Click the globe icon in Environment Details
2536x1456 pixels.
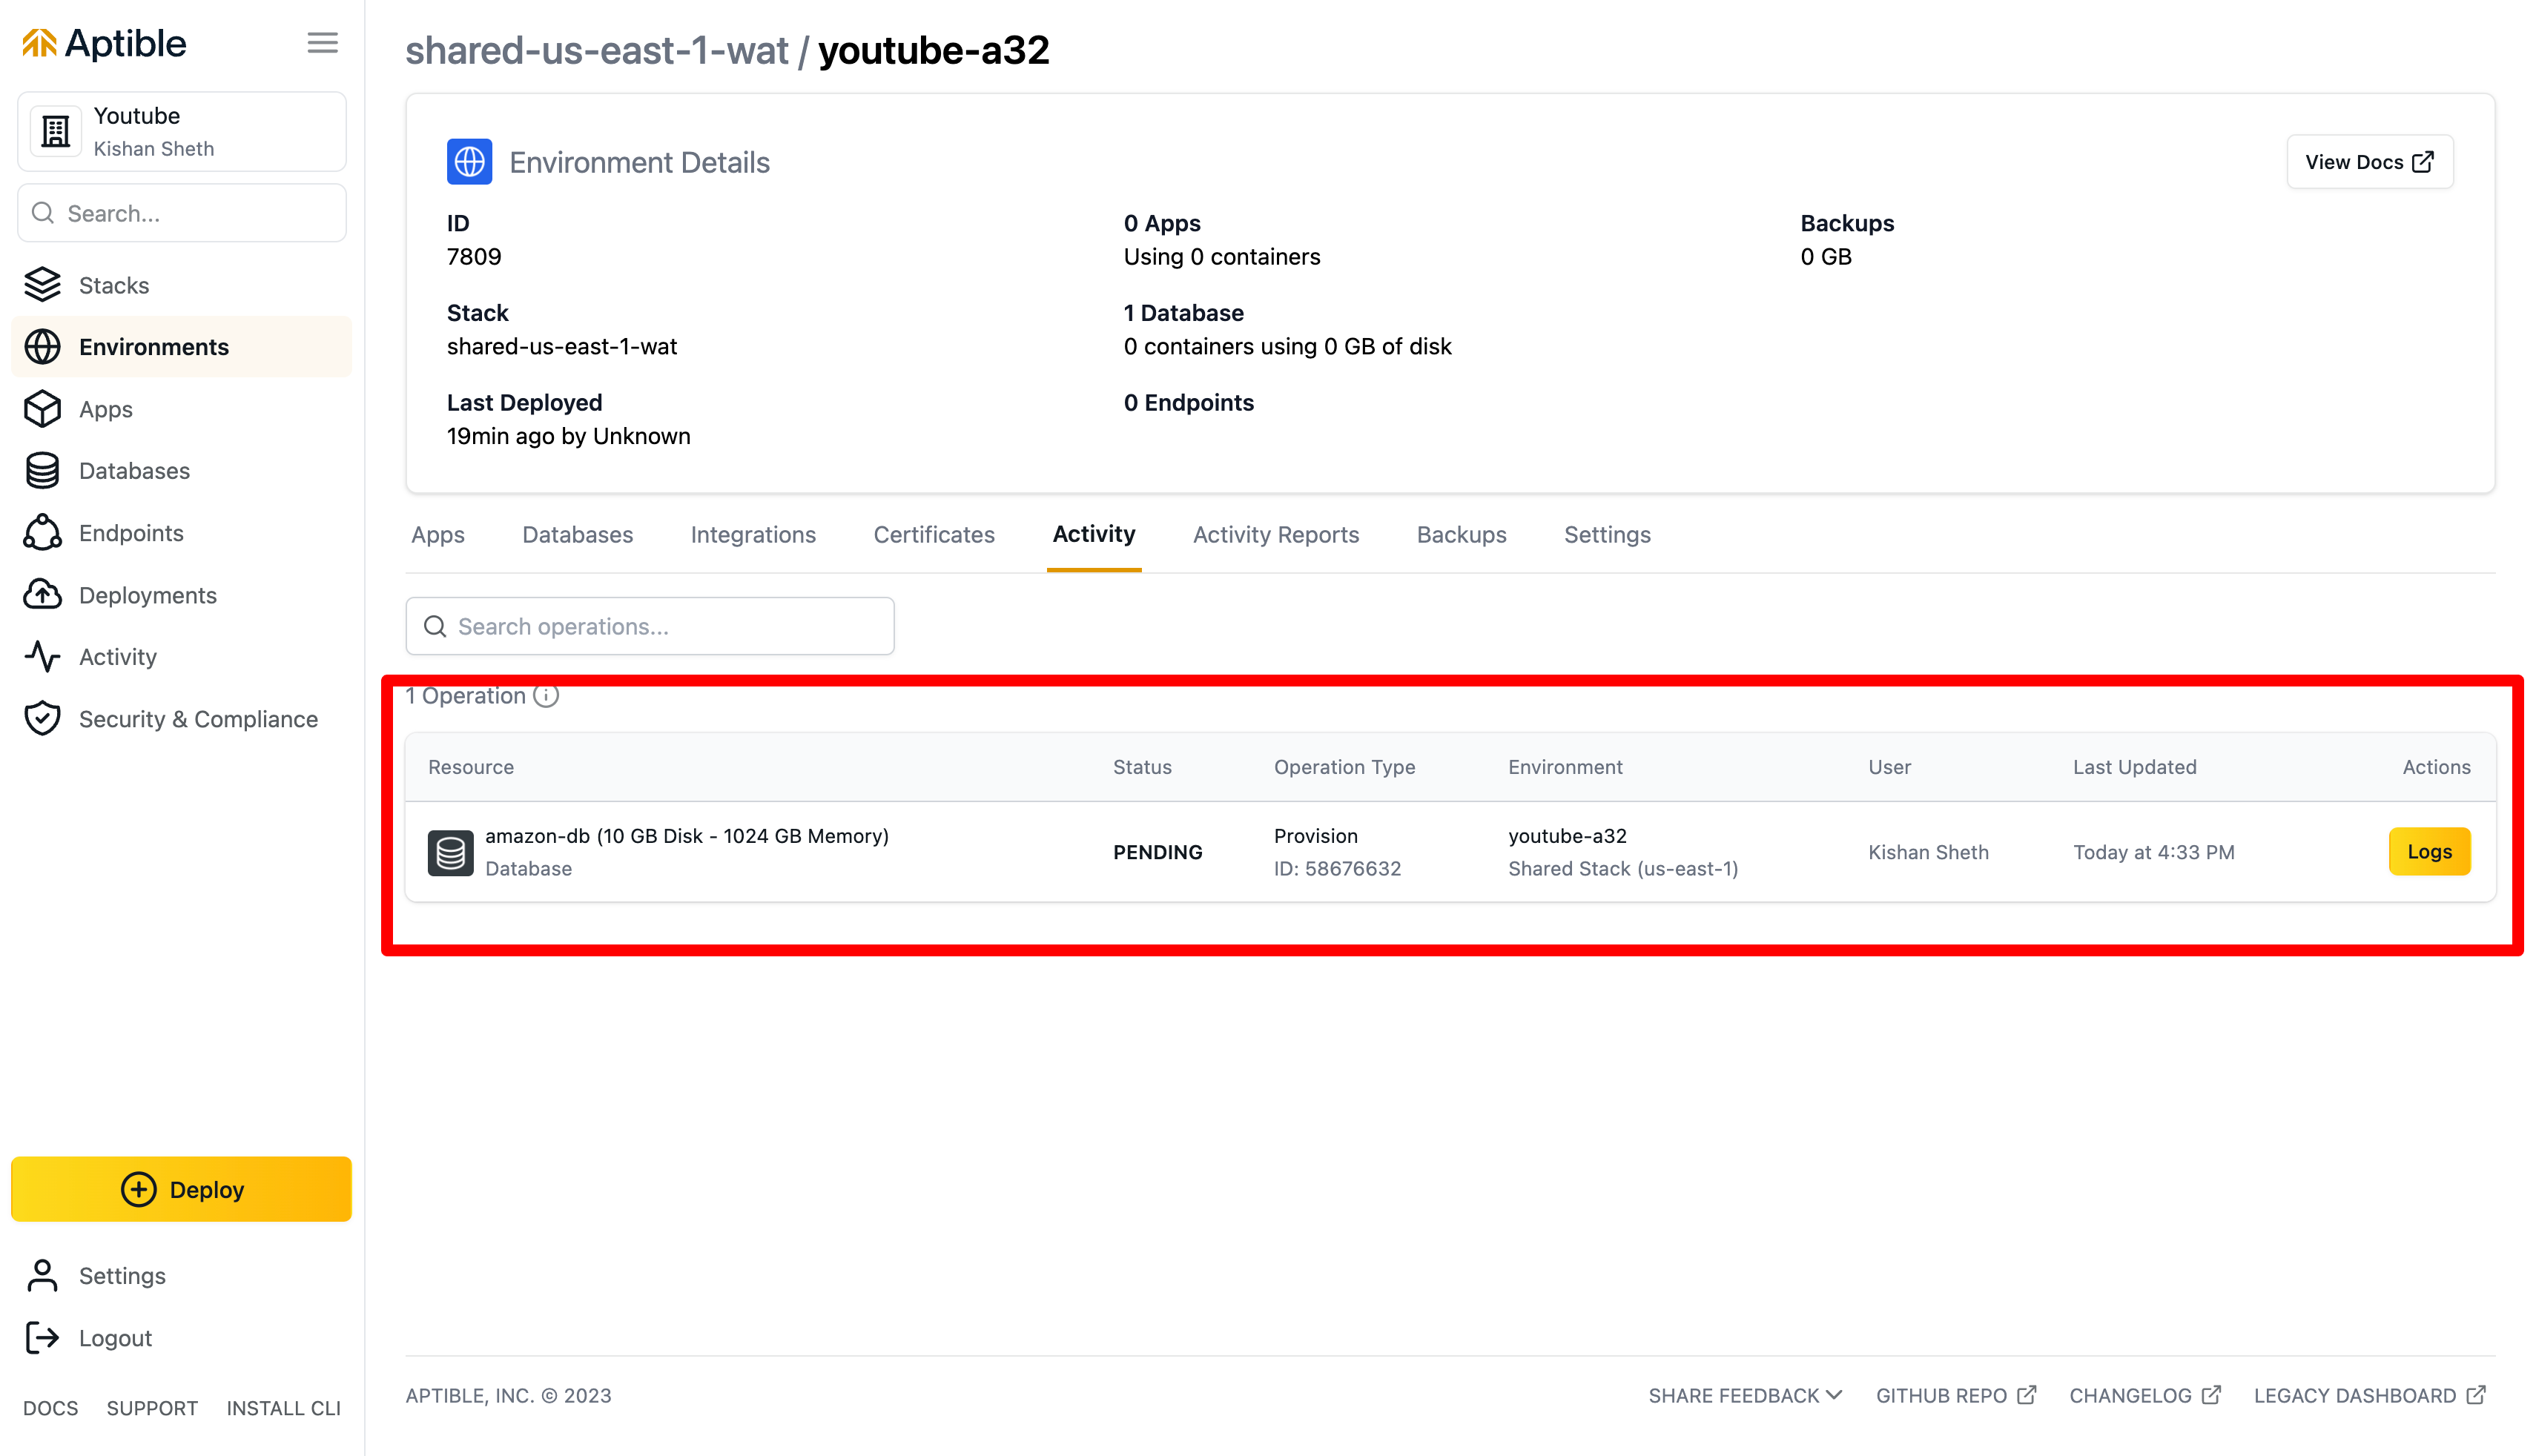pos(467,161)
